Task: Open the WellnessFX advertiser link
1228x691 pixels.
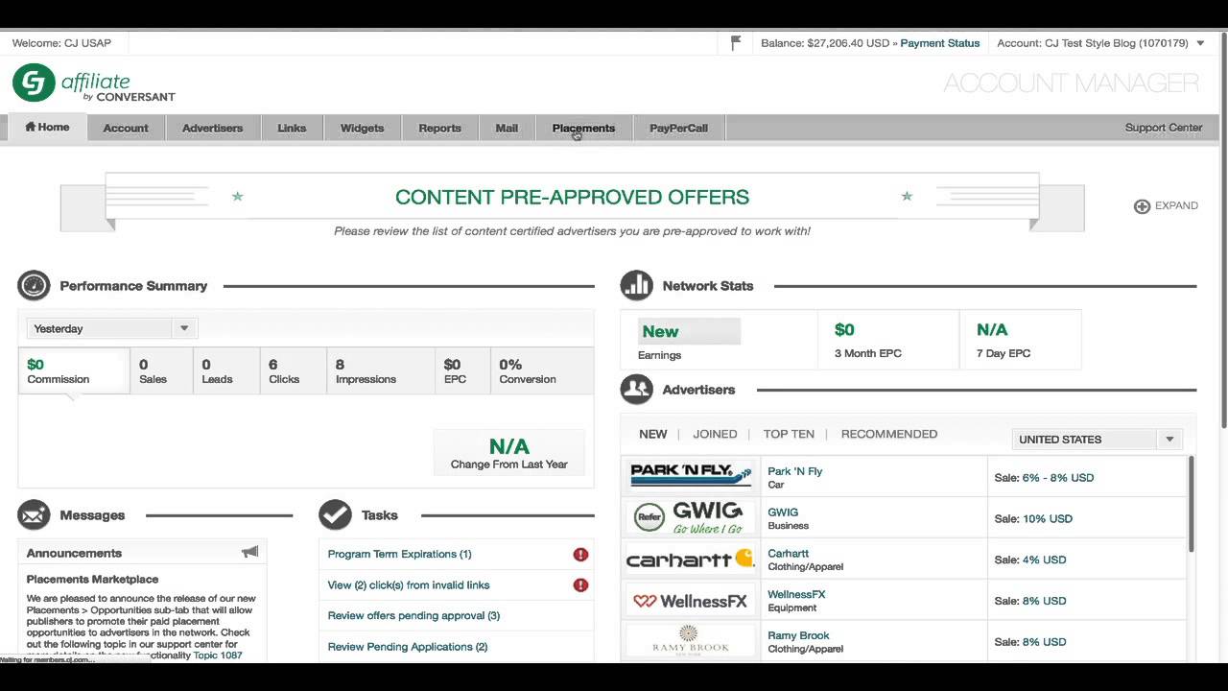Action: [x=796, y=595]
